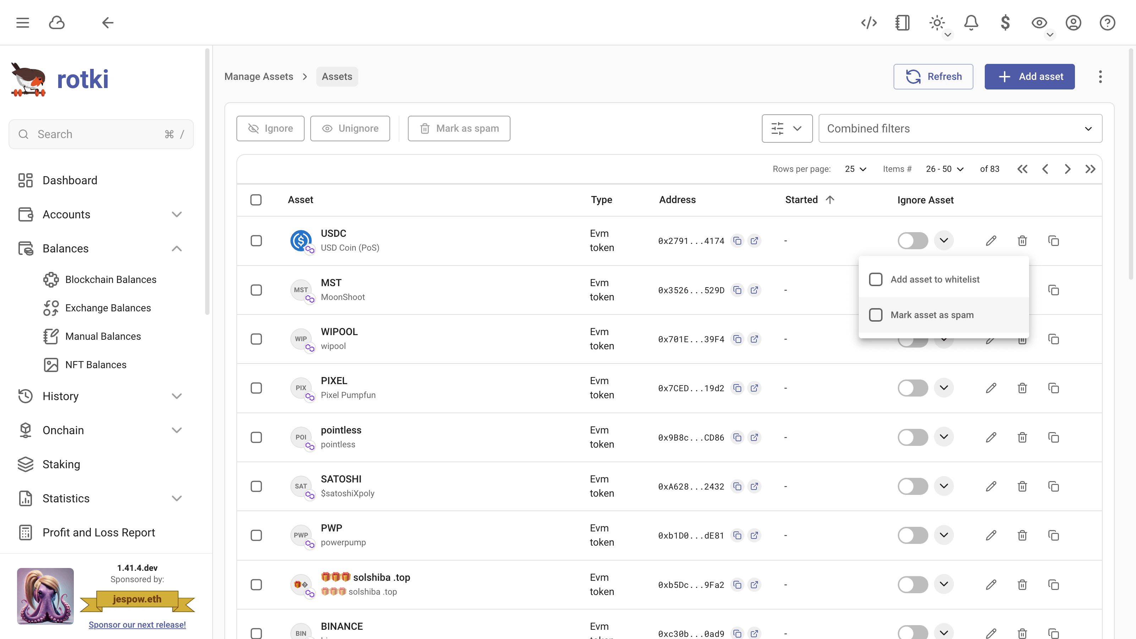Click the edit pencil icon for USDC

point(991,241)
